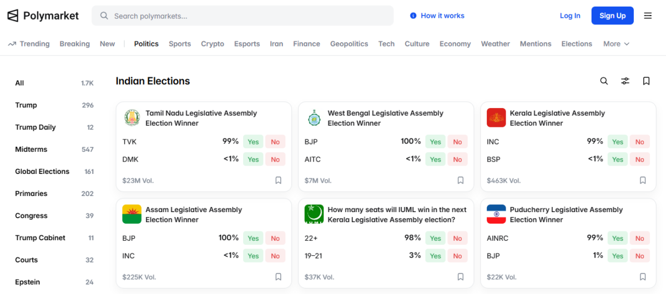Open the IUML seats market title
Viewport: 666px width, 294px height.
point(397,214)
